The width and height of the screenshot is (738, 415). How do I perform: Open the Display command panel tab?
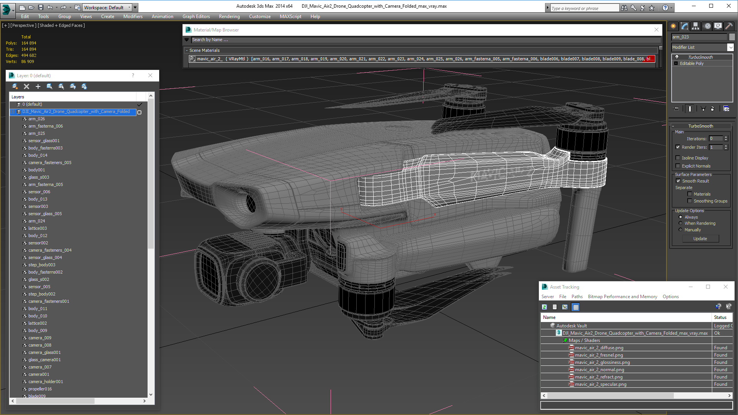[x=718, y=26]
